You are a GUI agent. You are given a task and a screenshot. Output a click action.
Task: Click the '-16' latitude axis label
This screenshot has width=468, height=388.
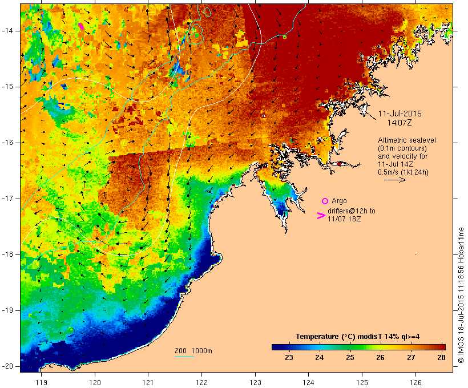coord(7,143)
